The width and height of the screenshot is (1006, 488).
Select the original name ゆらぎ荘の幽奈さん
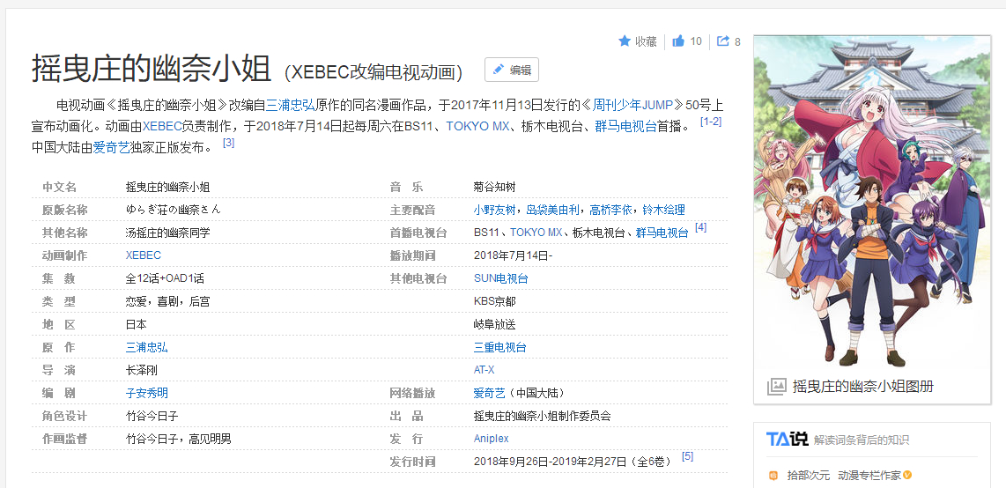point(174,210)
